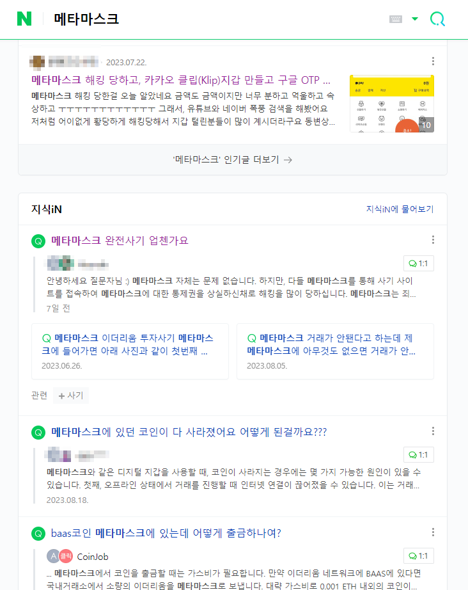Image resolution: width=468 pixels, height=590 pixels.
Task: Click the Naver N logo
Action: tap(24, 19)
